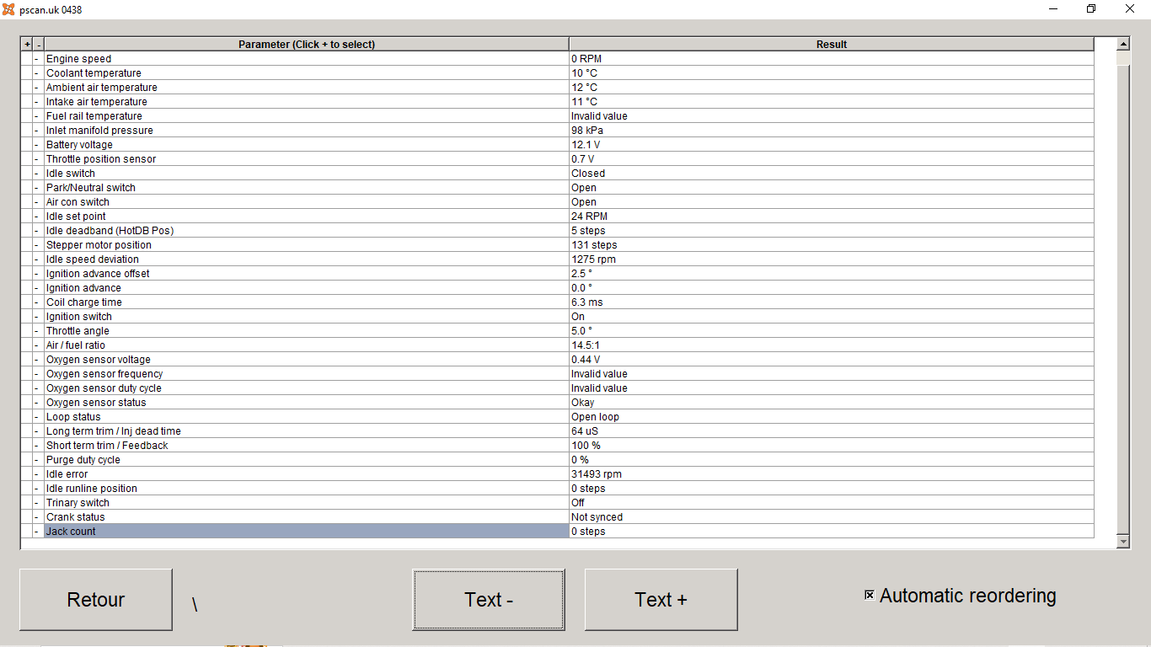Select the Air con switch parameter
Image resolution: width=1151 pixels, height=647 pixels.
point(307,202)
